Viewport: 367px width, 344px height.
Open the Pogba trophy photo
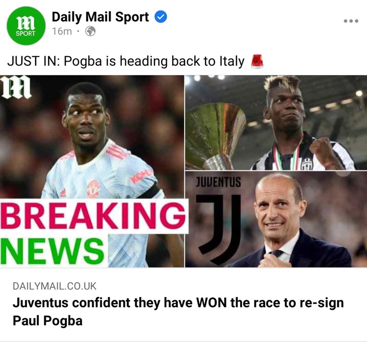pos(276,122)
